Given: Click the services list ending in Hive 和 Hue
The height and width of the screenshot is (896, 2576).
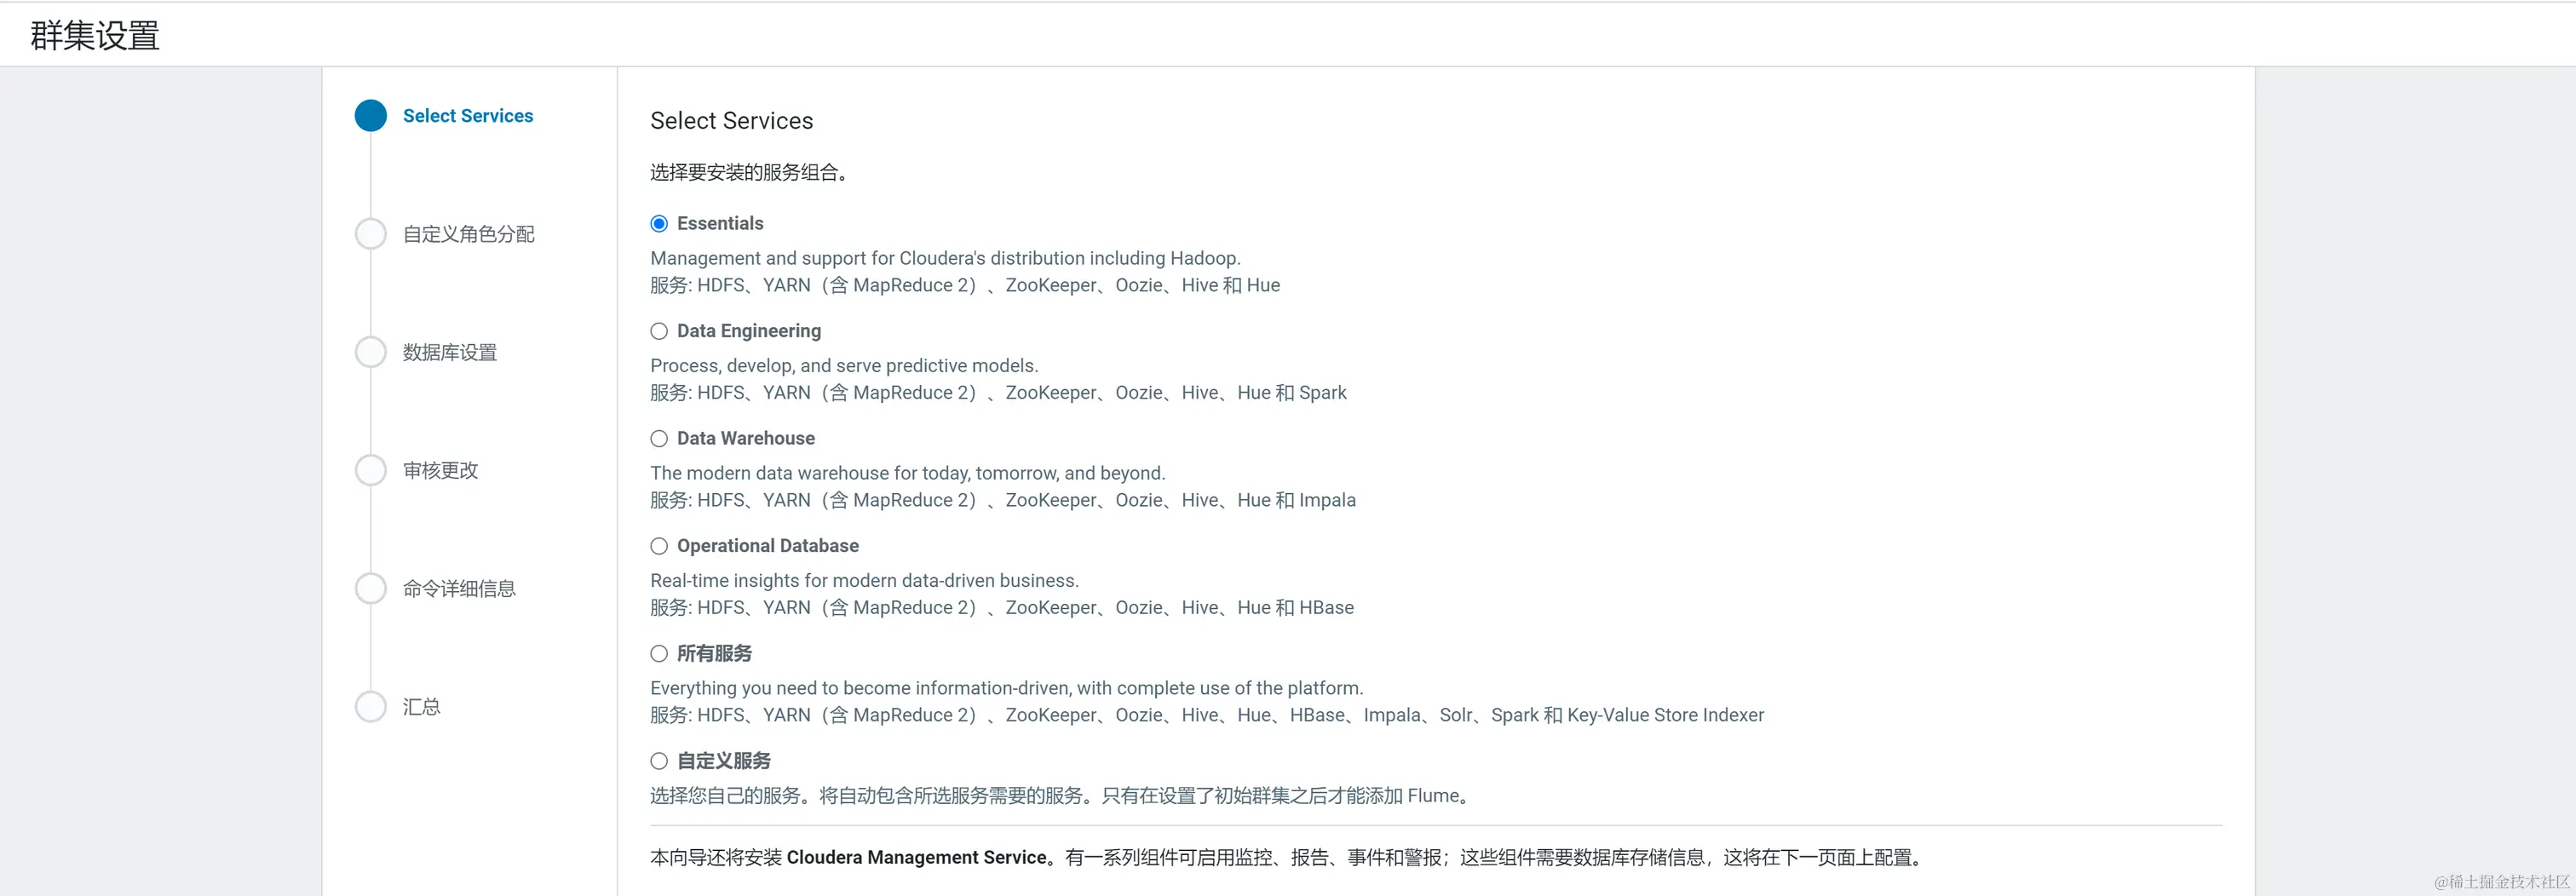Looking at the screenshot, I should coord(965,285).
